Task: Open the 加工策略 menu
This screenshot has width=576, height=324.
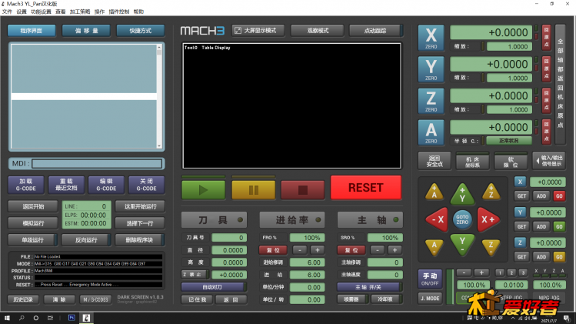Action: tap(80, 12)
